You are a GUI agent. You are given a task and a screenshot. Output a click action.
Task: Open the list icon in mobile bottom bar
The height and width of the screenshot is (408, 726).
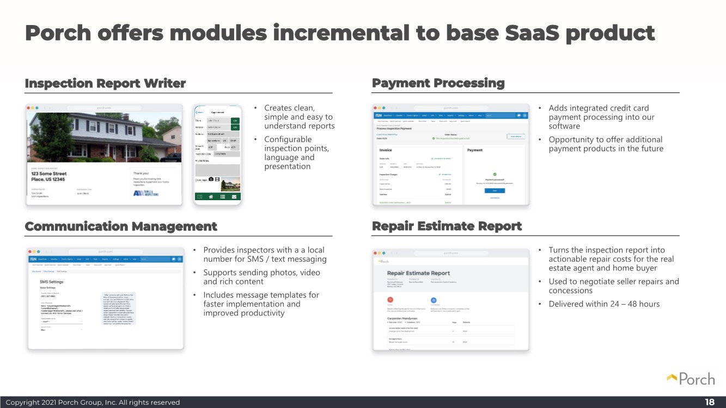[x=223, y=197]
